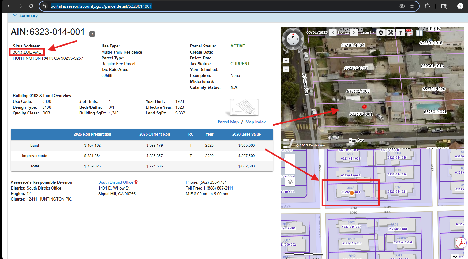This screenshot has height=259, width=468.
Task: Open the aerial map tools (wrench) menu
Action: click(391, 32)
